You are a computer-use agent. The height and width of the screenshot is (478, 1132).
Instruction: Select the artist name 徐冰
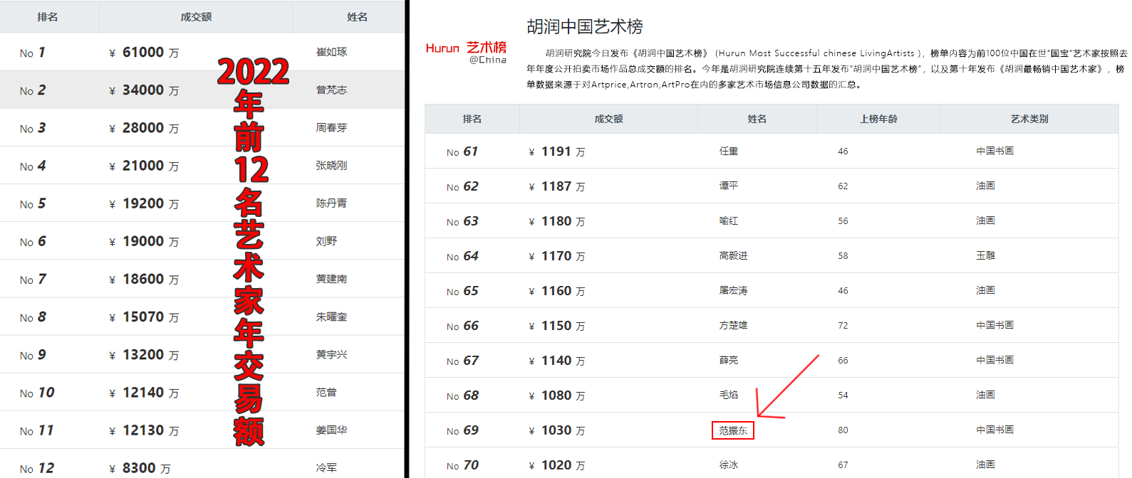(x=729, y=464)
